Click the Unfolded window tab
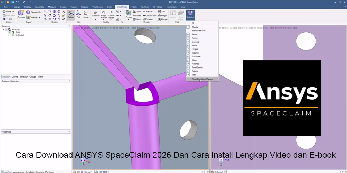This screenshot has height=173, width=347. [x=218, y=172]
